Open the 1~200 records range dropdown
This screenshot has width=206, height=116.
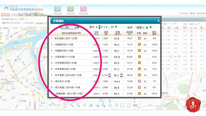(69, 27)
